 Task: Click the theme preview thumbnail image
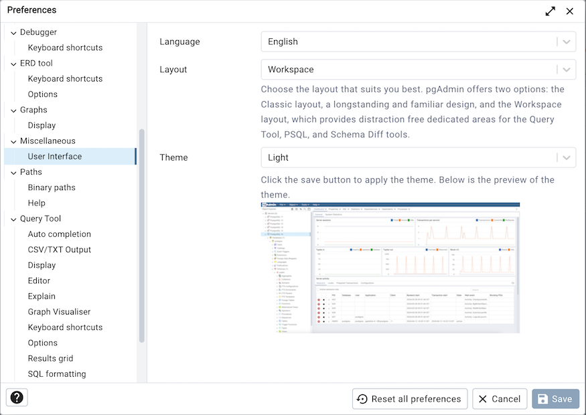pos(390,268)
